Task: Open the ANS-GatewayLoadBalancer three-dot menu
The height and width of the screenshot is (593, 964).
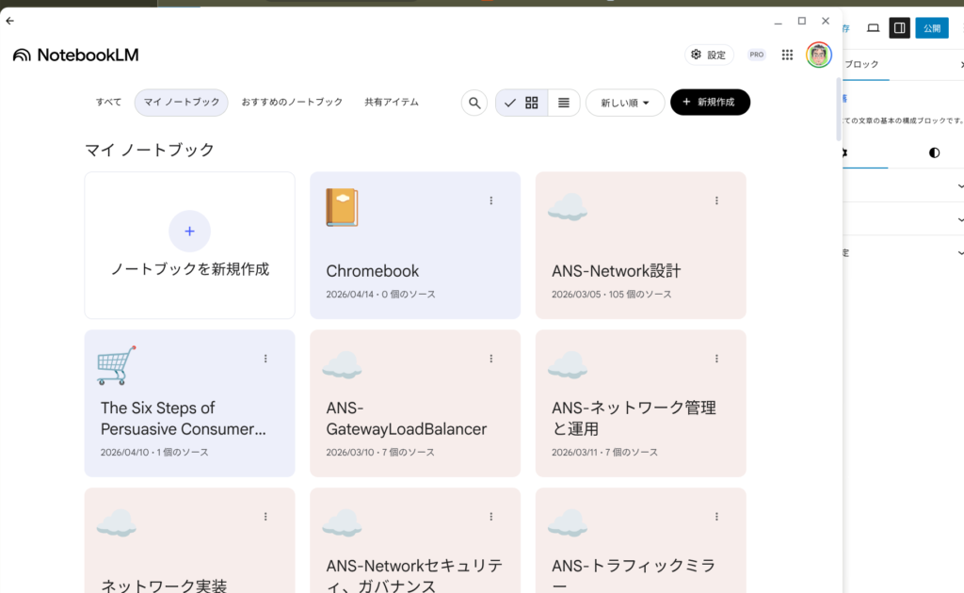Action: 490,359
